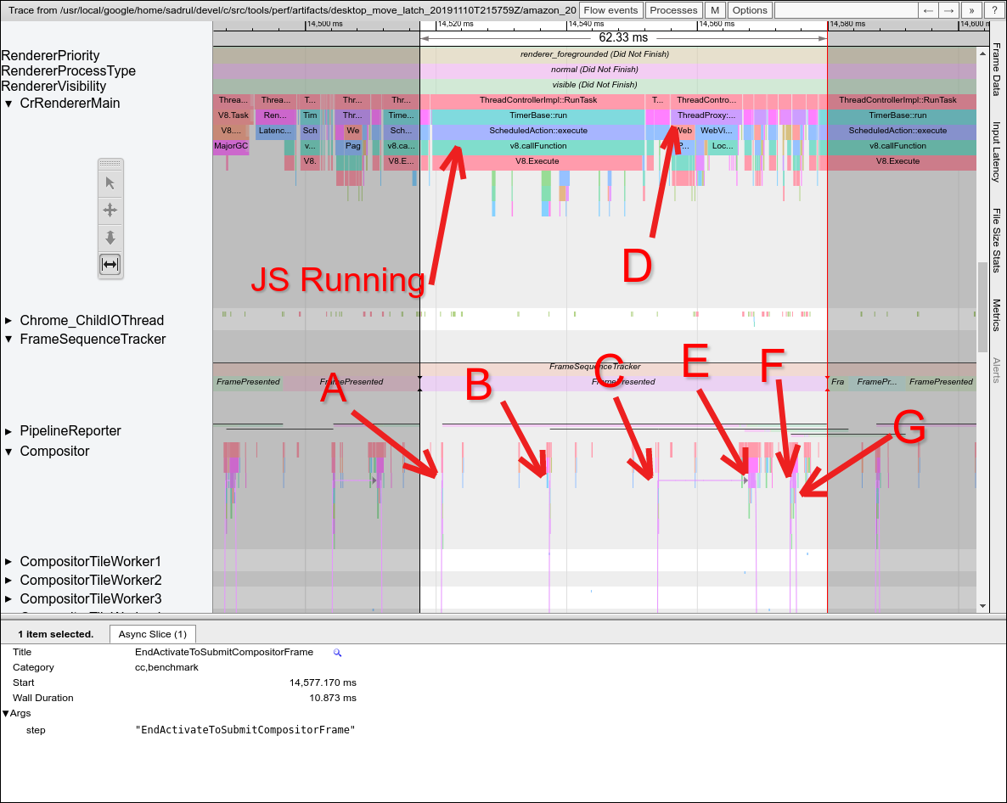This screenshot has width=1007, height=803.
Task: Expand the PipelineReporter track
Action: [x=8, y=431]
